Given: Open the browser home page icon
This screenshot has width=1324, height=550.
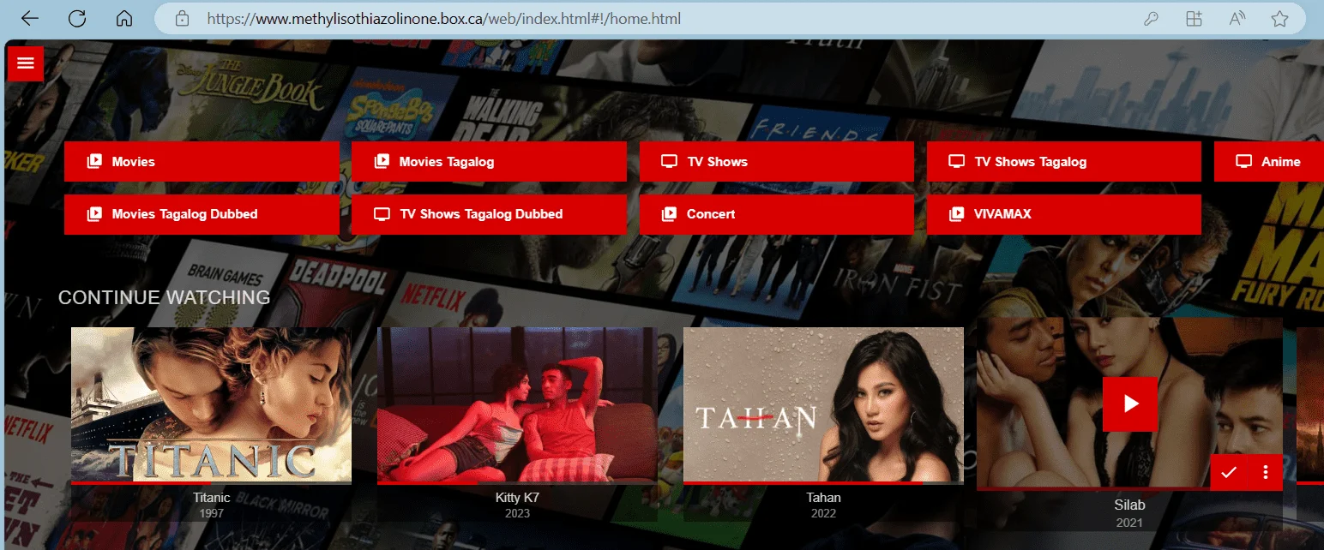Looking at the screenshot, I should [x=124, y=18].
